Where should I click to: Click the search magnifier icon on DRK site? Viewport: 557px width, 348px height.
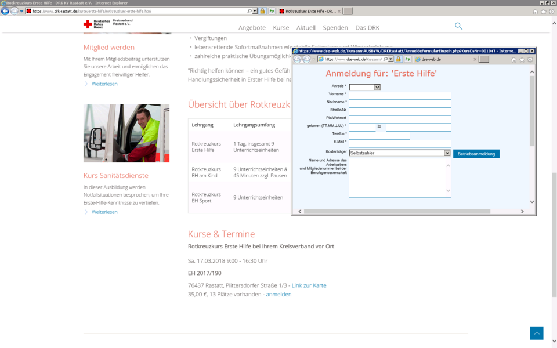pyautogui.click(x=458, y=26)
